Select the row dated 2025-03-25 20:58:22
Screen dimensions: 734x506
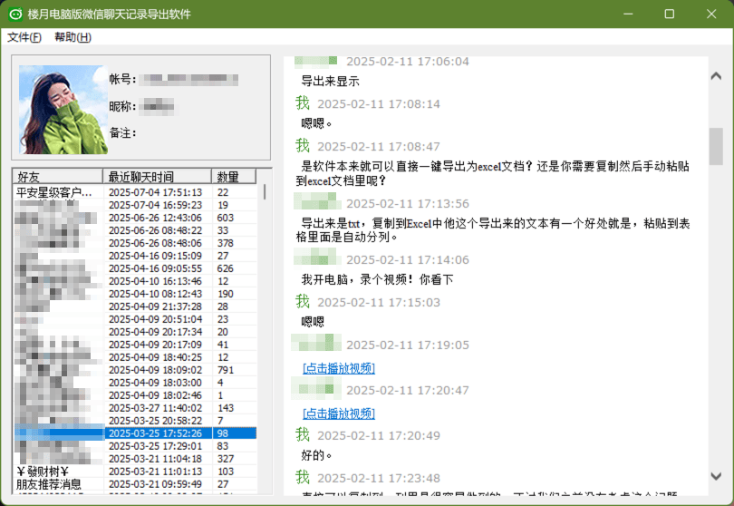135,421
